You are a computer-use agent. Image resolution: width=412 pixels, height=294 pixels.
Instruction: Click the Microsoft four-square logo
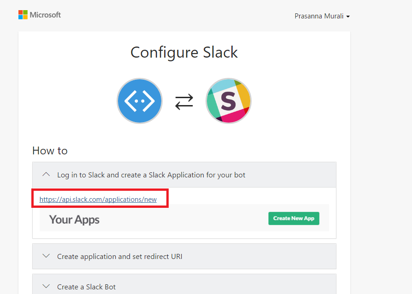[23, 15]
